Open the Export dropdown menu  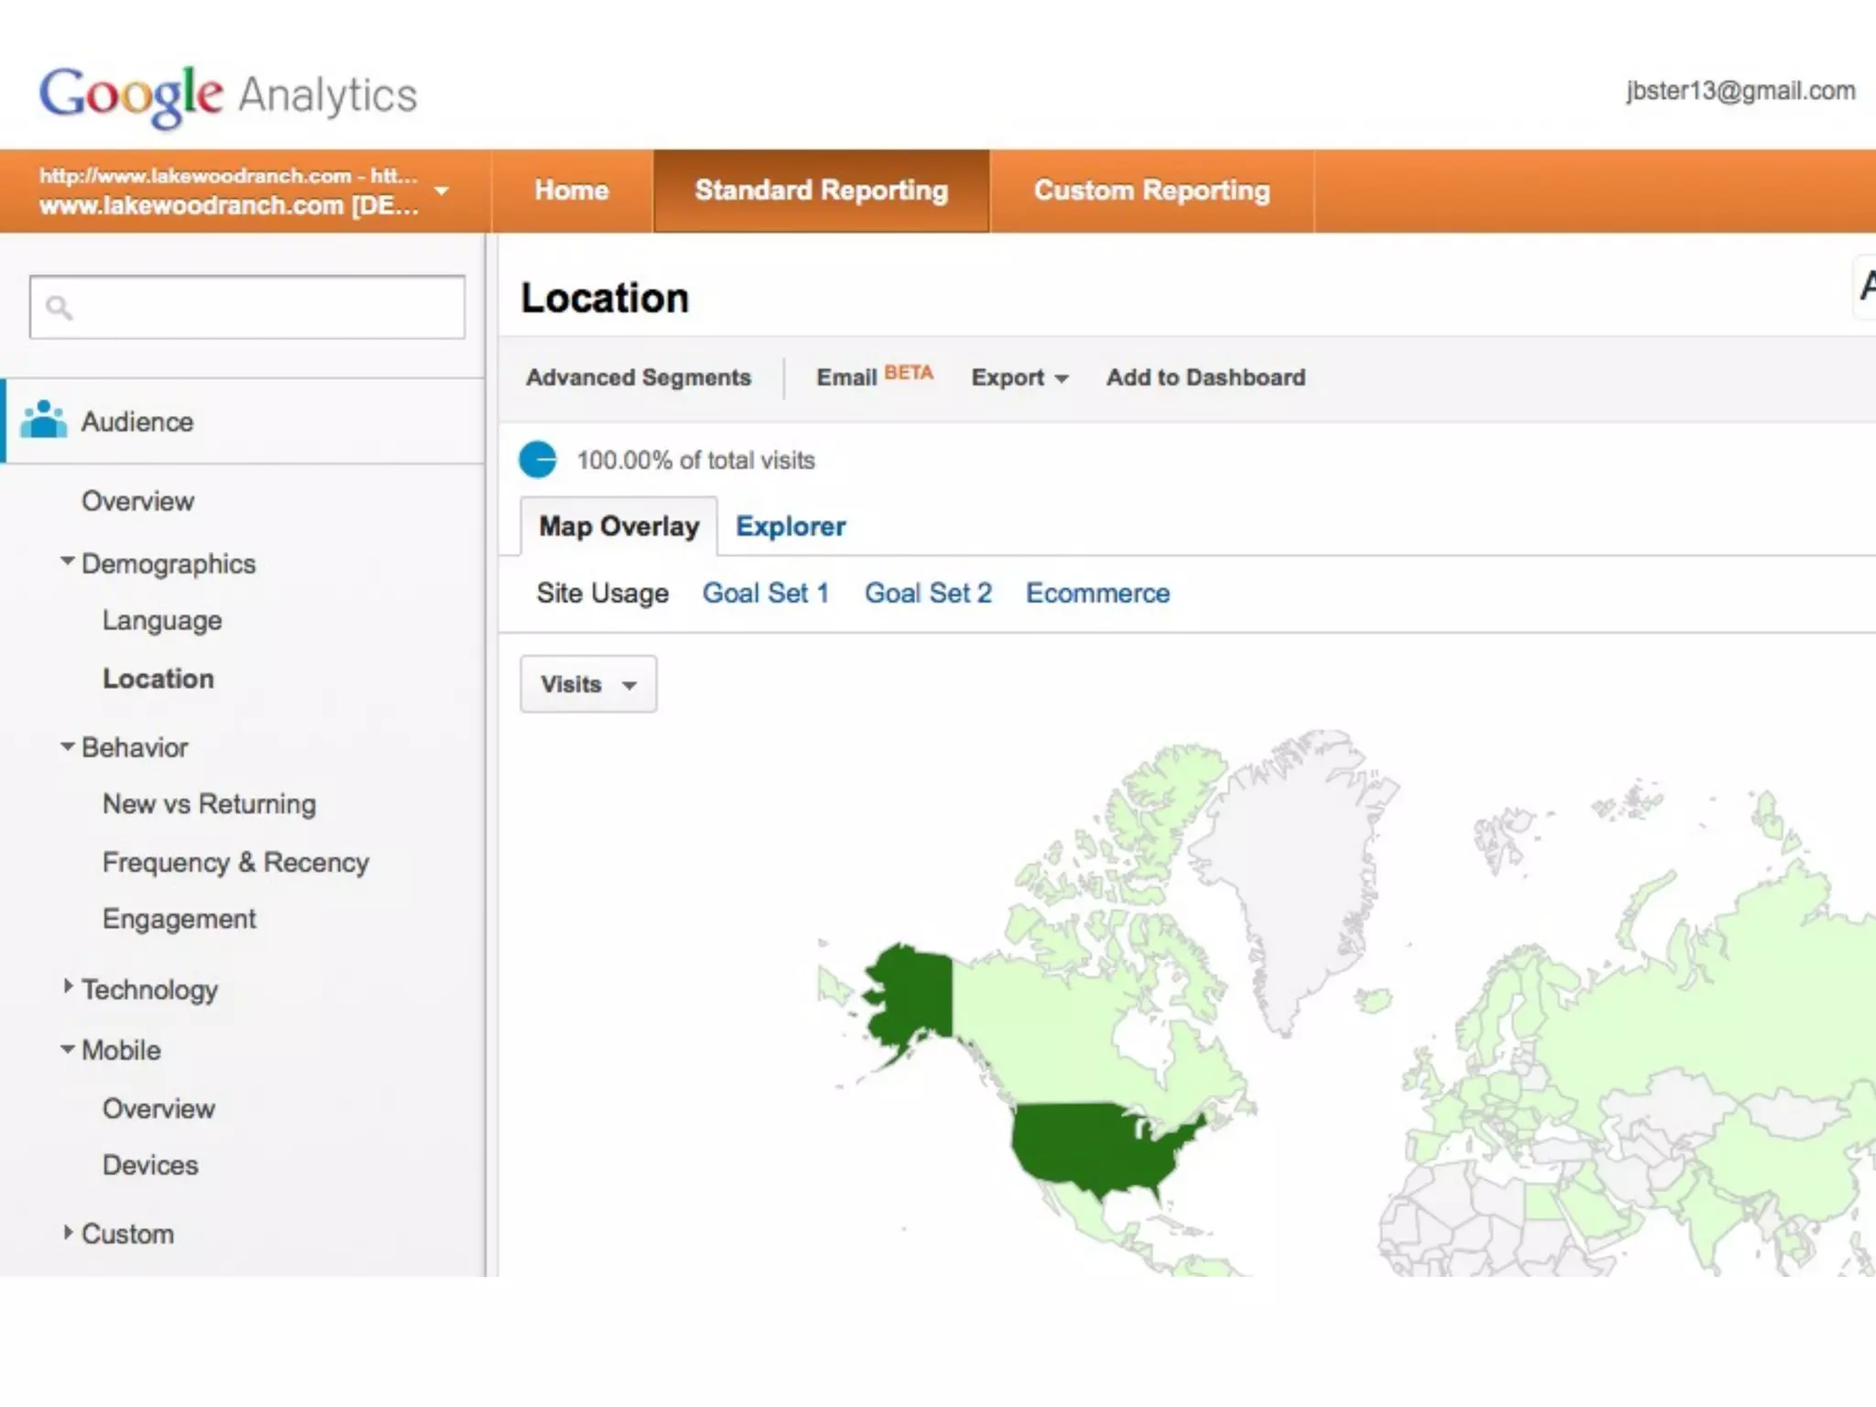(1020, 377)
